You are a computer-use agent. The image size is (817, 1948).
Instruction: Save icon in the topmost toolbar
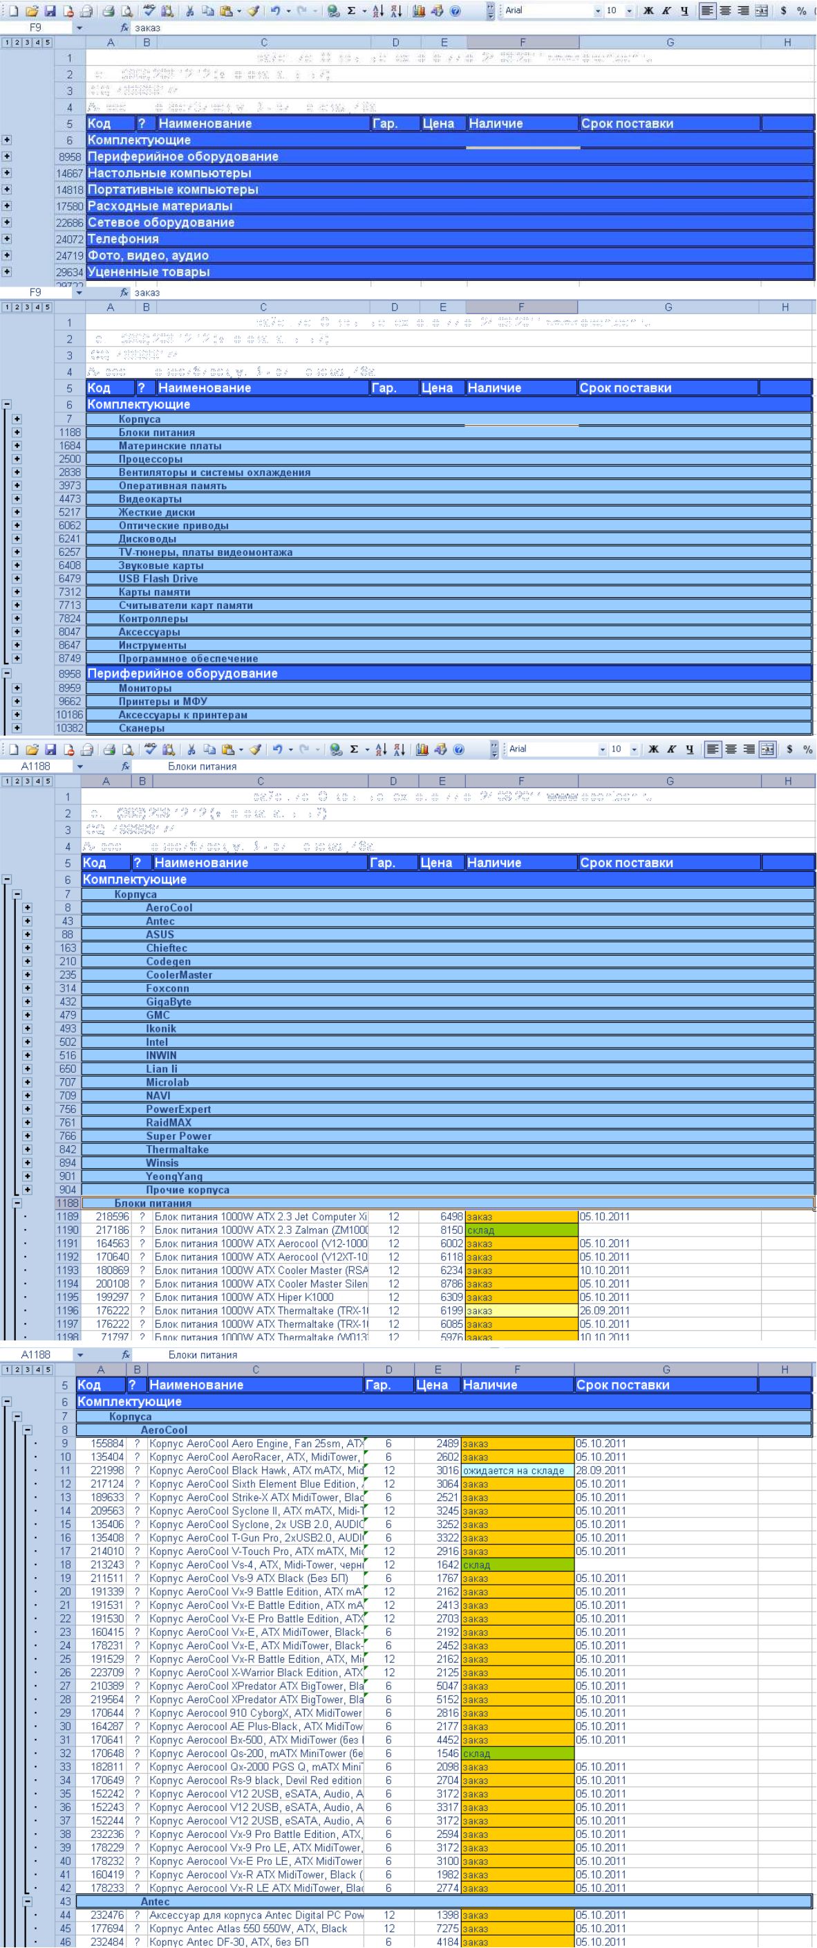[50, 10]
